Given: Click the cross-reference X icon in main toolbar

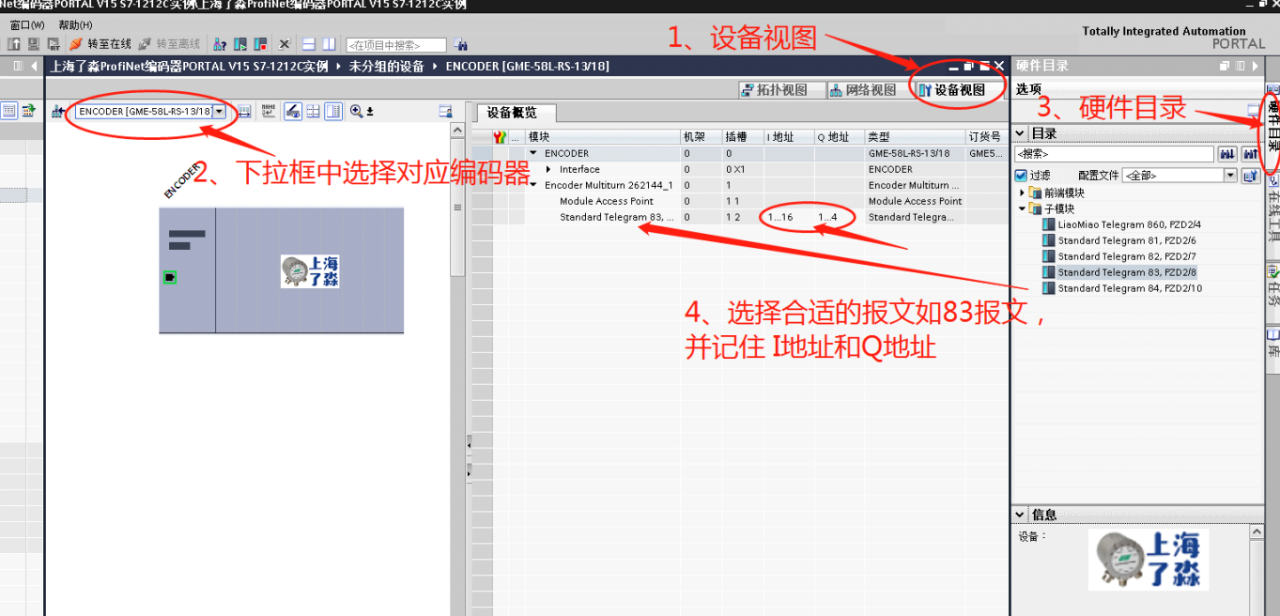Looking at the screenshot, I should pos(285,44).
